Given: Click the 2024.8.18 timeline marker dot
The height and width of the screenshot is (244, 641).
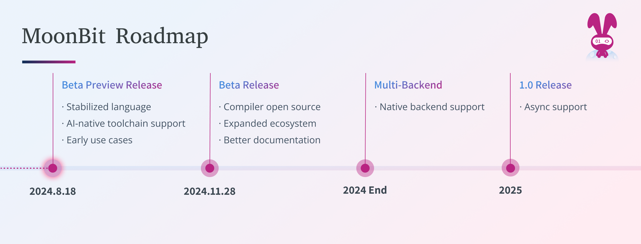Looking at the screenshot, I should [x=53, y=168].
